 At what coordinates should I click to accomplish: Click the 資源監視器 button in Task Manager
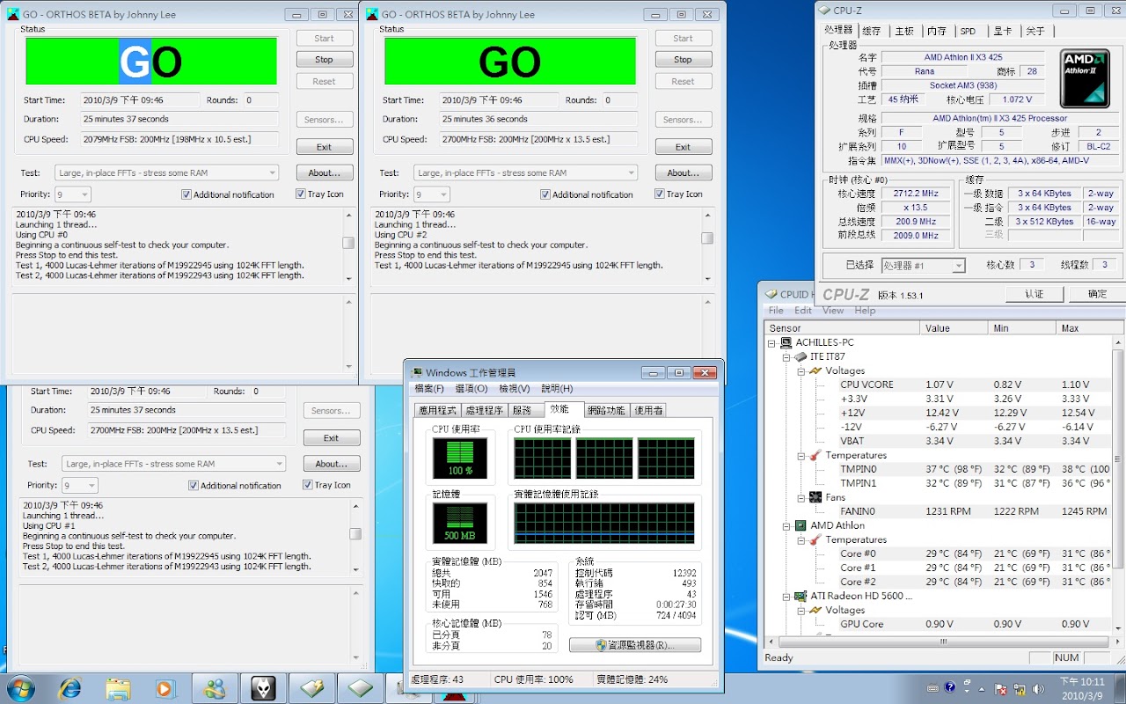[635, 645]
